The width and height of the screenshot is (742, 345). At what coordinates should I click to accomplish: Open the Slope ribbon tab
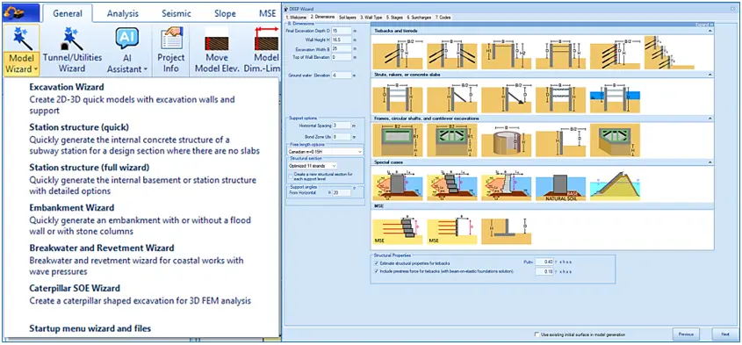(225, 13)
